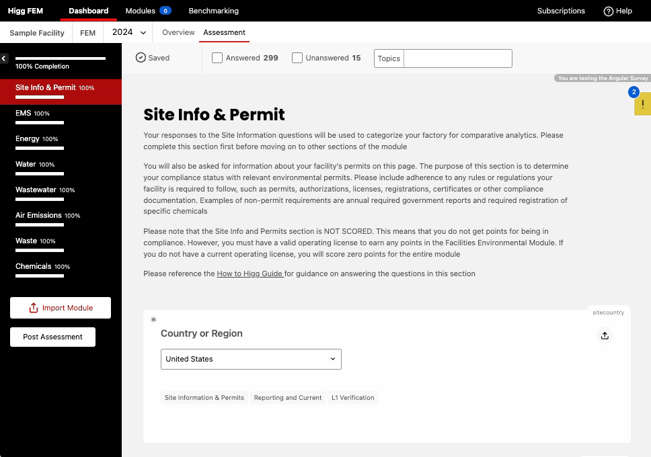Click the Help question mark icon
The image size is (651, 457).
(608, 11)
